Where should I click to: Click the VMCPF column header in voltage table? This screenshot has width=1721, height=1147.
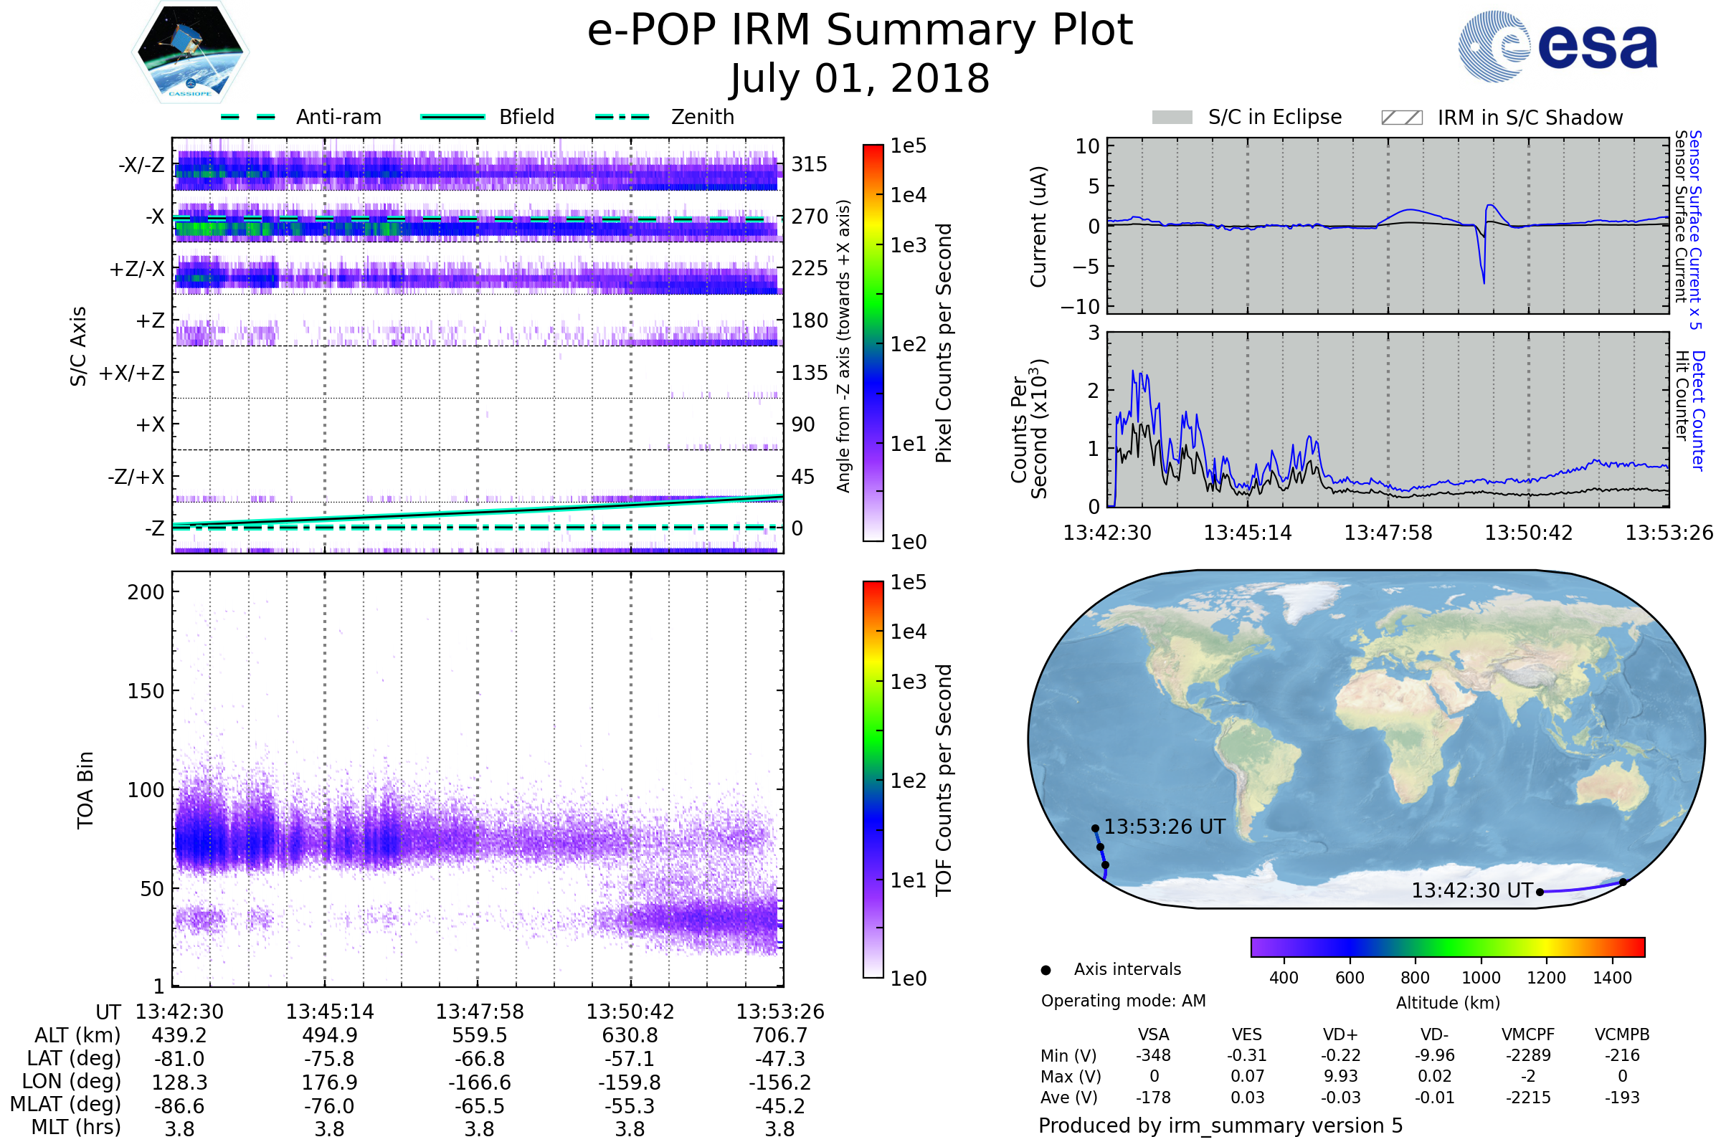tap(1528, 1034)
